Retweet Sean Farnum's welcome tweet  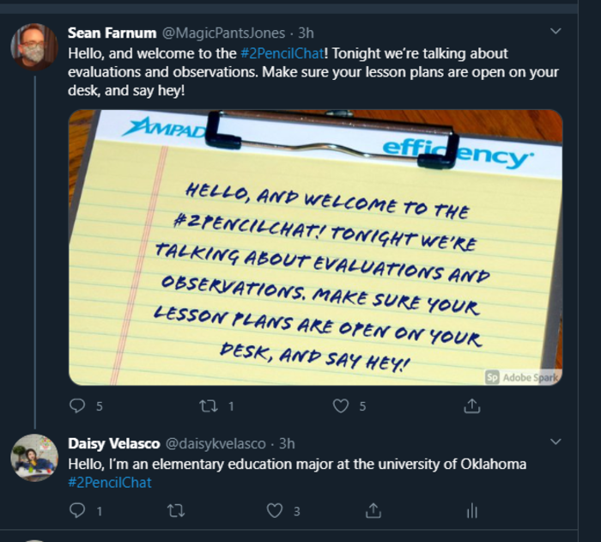tap(208, 405)
